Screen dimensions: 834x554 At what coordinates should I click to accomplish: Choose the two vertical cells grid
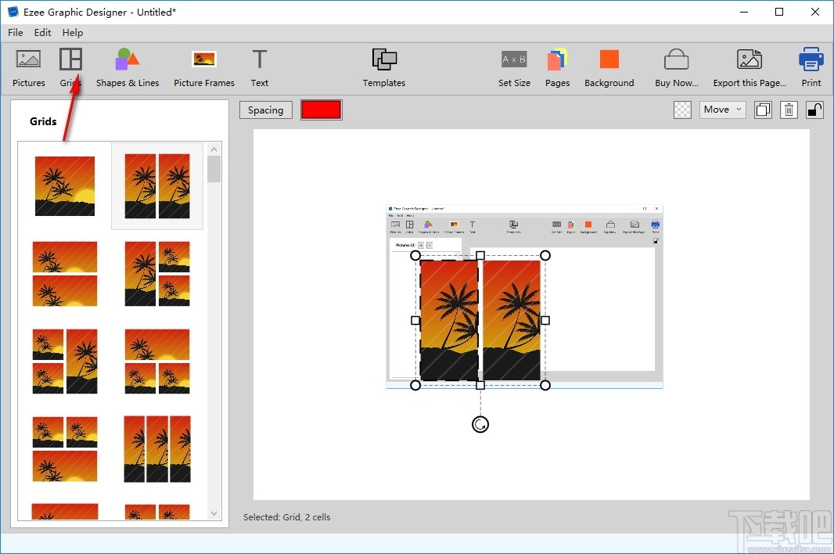(x=157, y=185)
